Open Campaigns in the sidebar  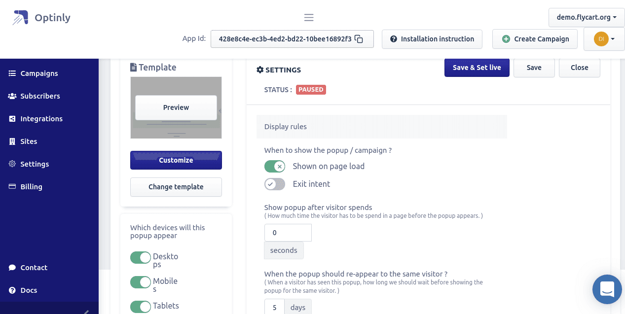point(39,73)
